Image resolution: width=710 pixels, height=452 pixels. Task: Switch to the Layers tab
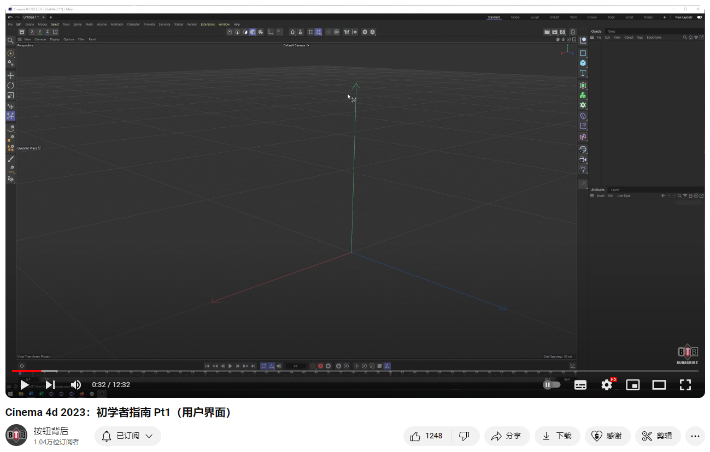615,190
